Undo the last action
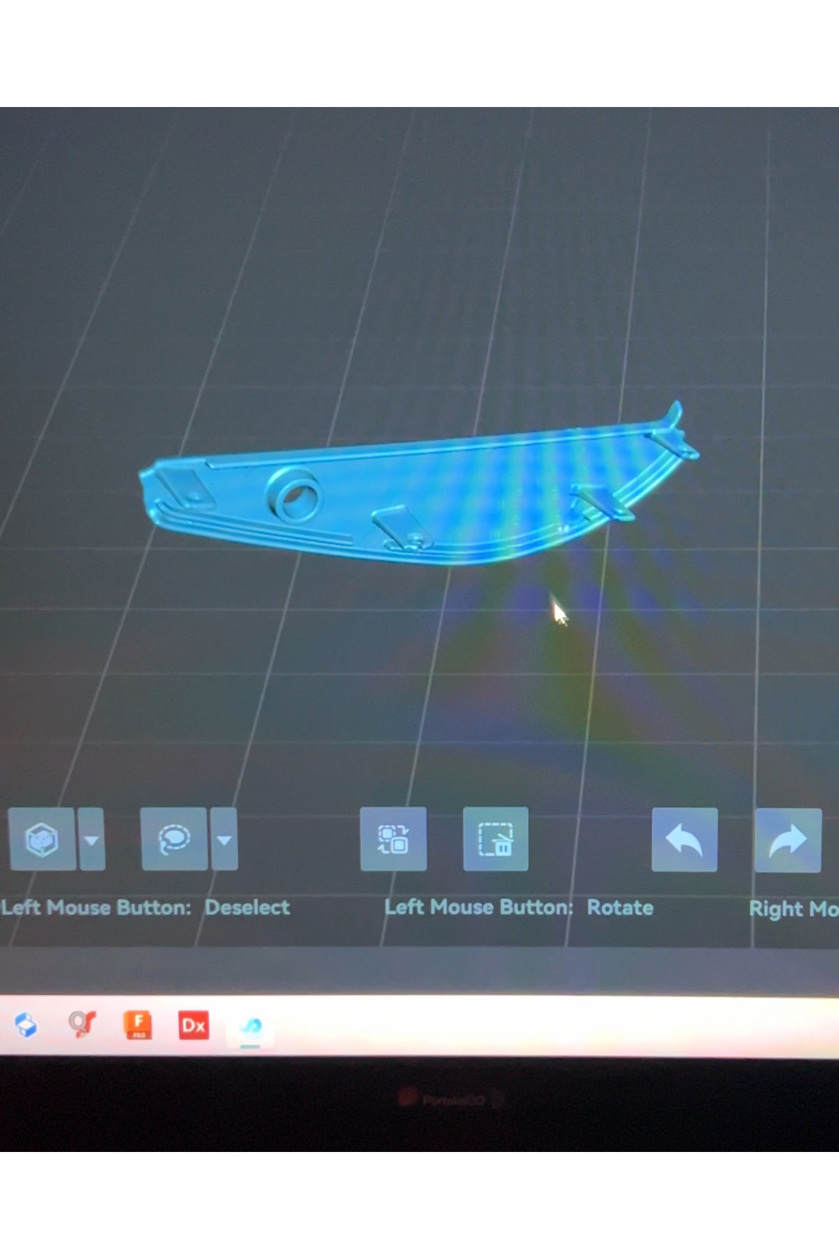 pos(684,839)
